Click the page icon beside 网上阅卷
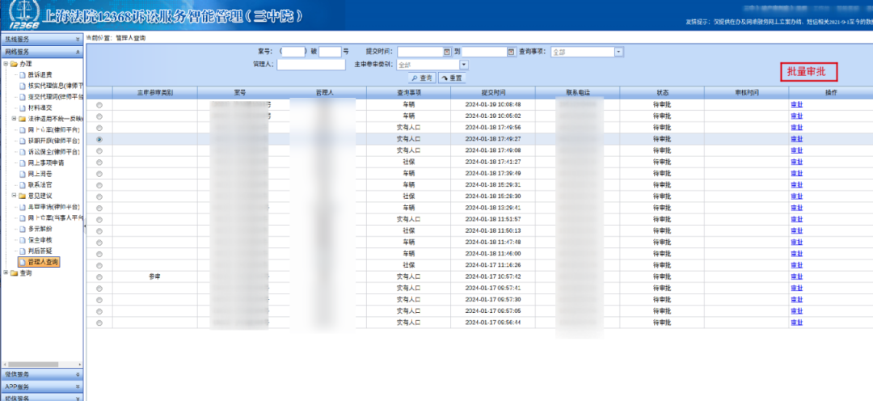Viewport: 873px width, 401px height. coord(23,175)
